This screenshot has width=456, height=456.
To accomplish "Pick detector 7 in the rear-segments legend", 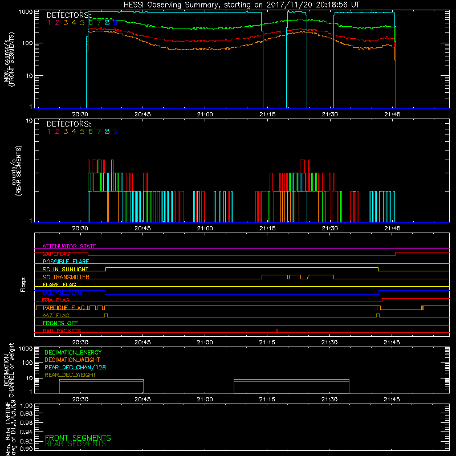I will [99, 132].
